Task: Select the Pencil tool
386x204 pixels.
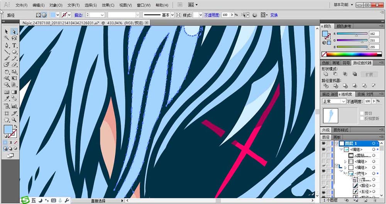Action: 14,58
